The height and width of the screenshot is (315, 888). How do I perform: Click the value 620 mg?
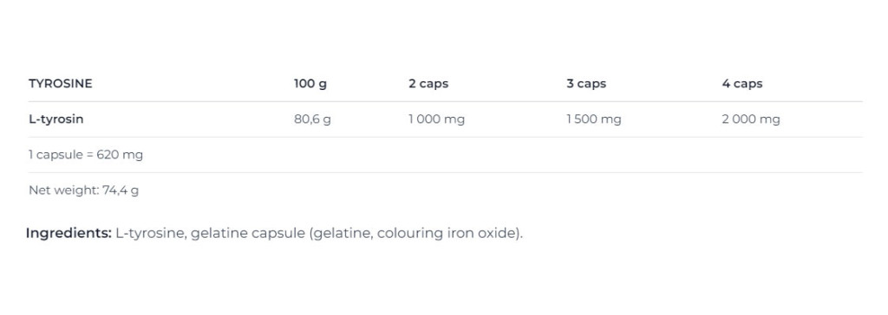click(x=120, y=155)
